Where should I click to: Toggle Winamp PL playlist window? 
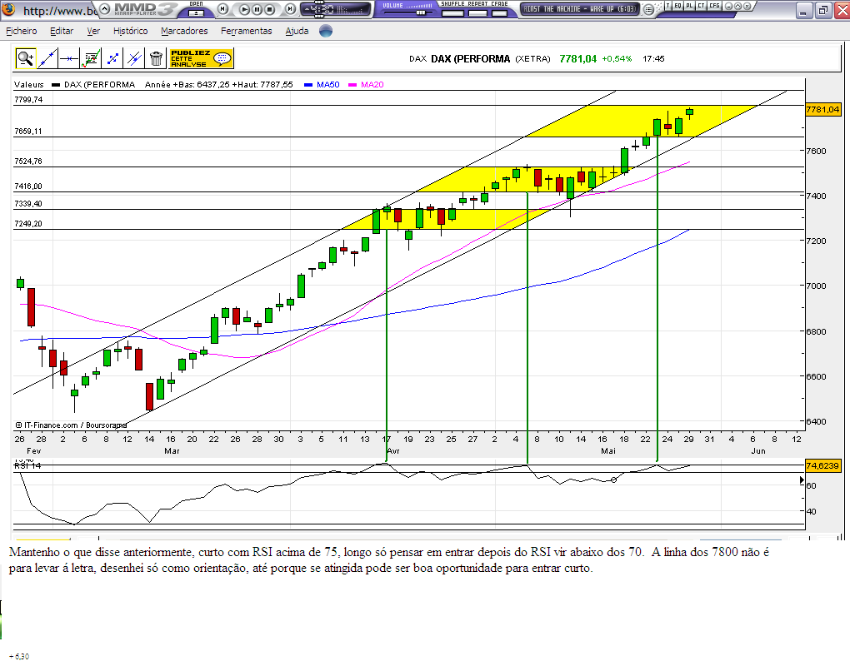[x=689, y=6]
